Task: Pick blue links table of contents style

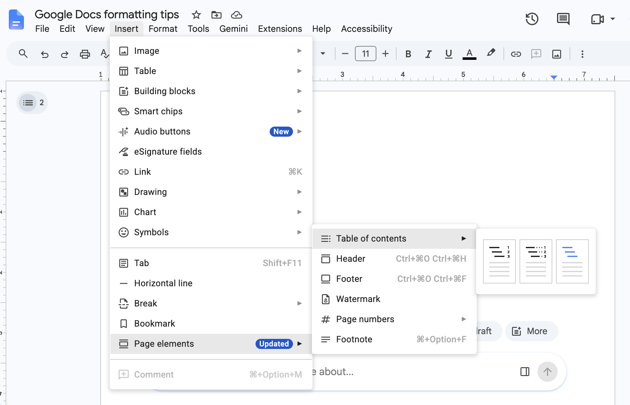Action: pyautogui.click(x=572, y=261)
